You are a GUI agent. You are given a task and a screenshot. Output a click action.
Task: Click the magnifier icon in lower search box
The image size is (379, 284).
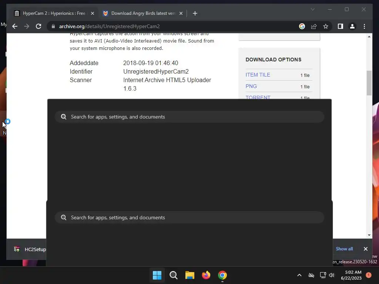(x=64, y=217)
